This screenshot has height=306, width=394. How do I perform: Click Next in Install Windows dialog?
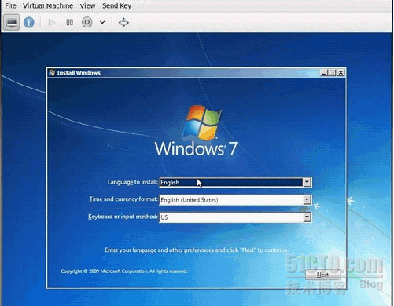(x=323, y=275)
